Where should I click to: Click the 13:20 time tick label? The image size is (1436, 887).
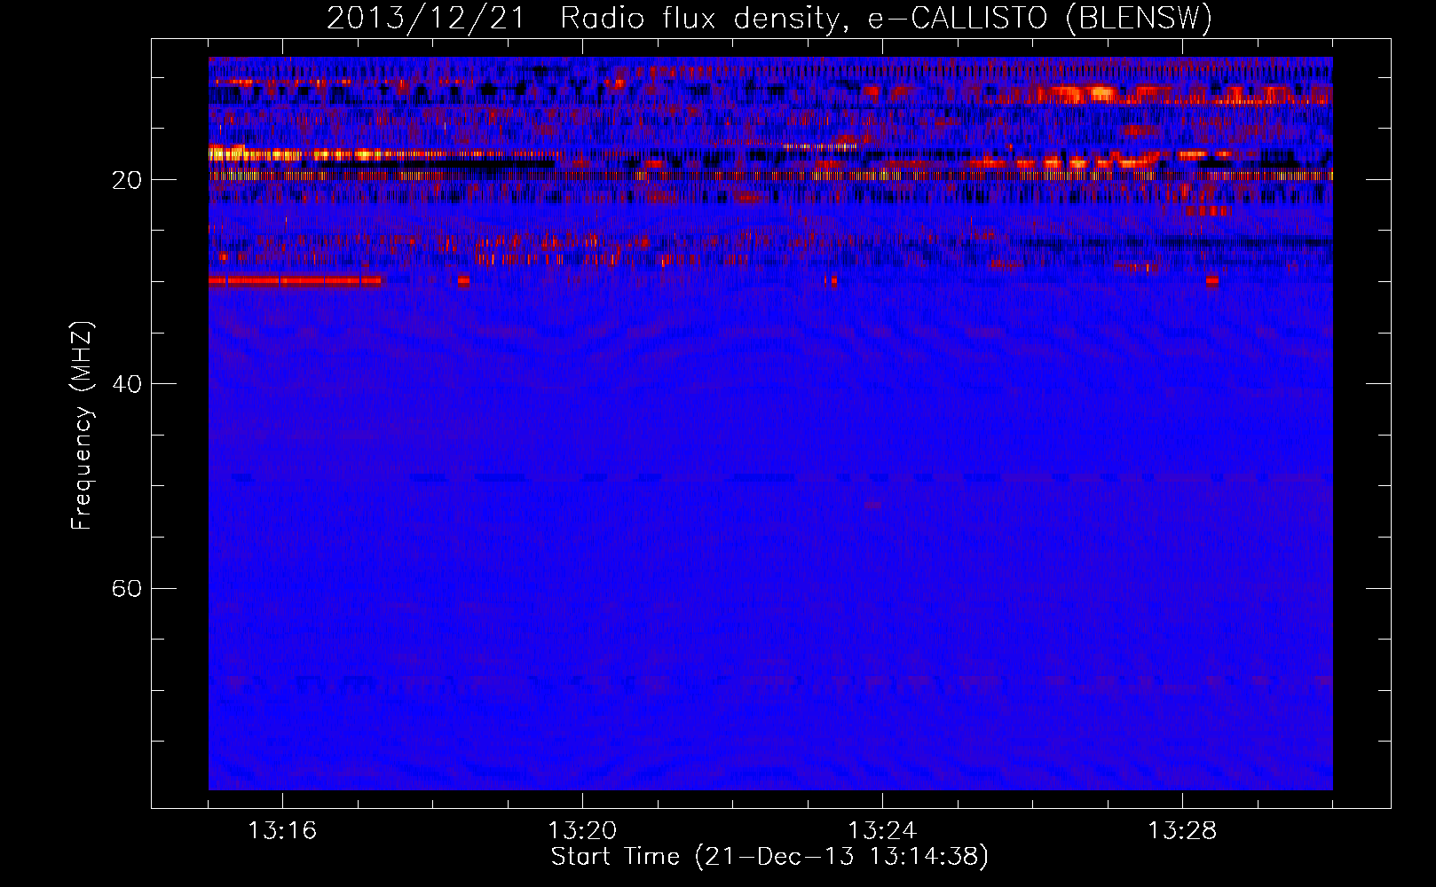pos(582,831)
